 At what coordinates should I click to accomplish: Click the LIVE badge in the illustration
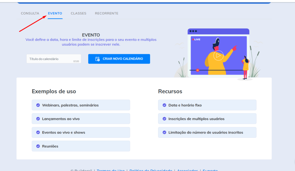[x=196, y=40]
